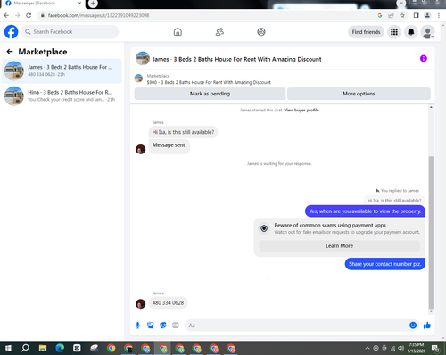Open the notifications bell

pos(411,32)
